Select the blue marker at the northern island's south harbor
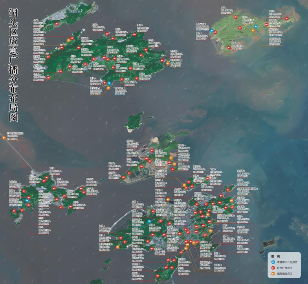308x284 pixels. tap(109, 83)
